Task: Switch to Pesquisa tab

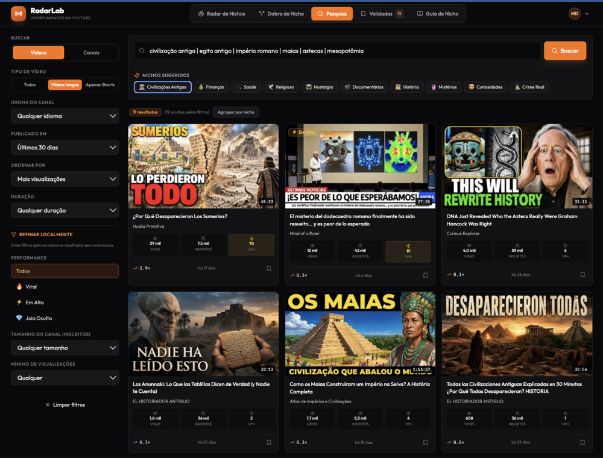Action: click(x=332, y=13)
